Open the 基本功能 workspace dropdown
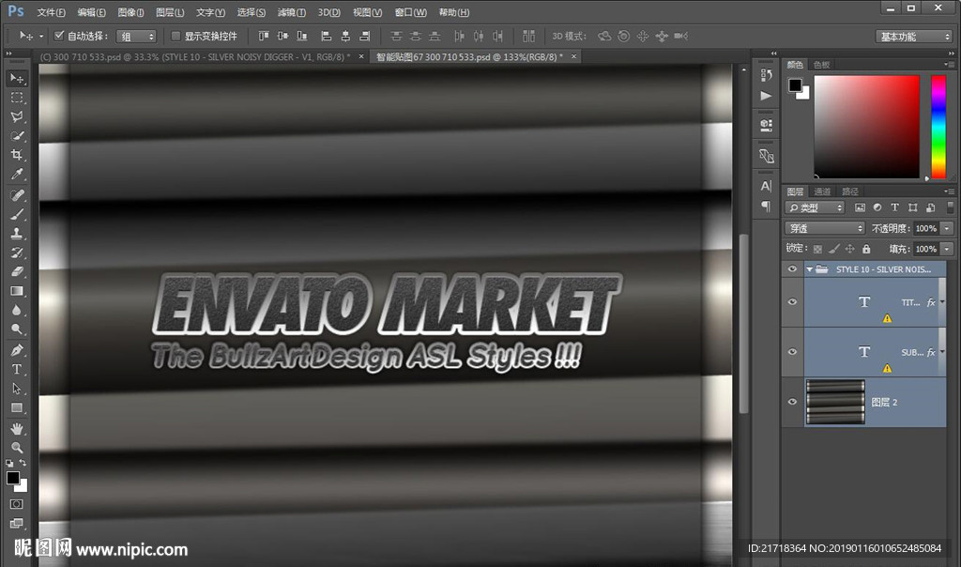The height and width of the screenshot is (567, 961). pos(913,37)
